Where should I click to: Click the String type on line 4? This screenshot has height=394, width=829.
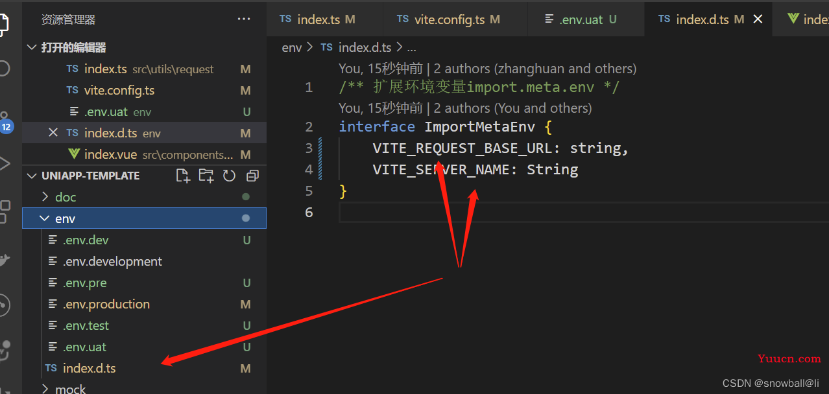click(x=553, y=170)
